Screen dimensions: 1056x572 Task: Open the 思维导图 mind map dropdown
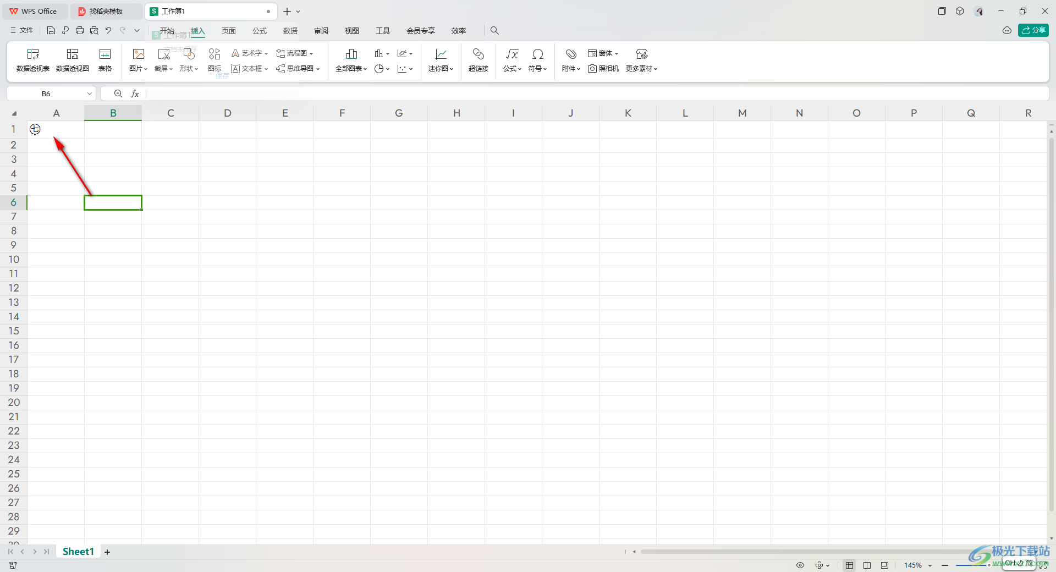298,69
